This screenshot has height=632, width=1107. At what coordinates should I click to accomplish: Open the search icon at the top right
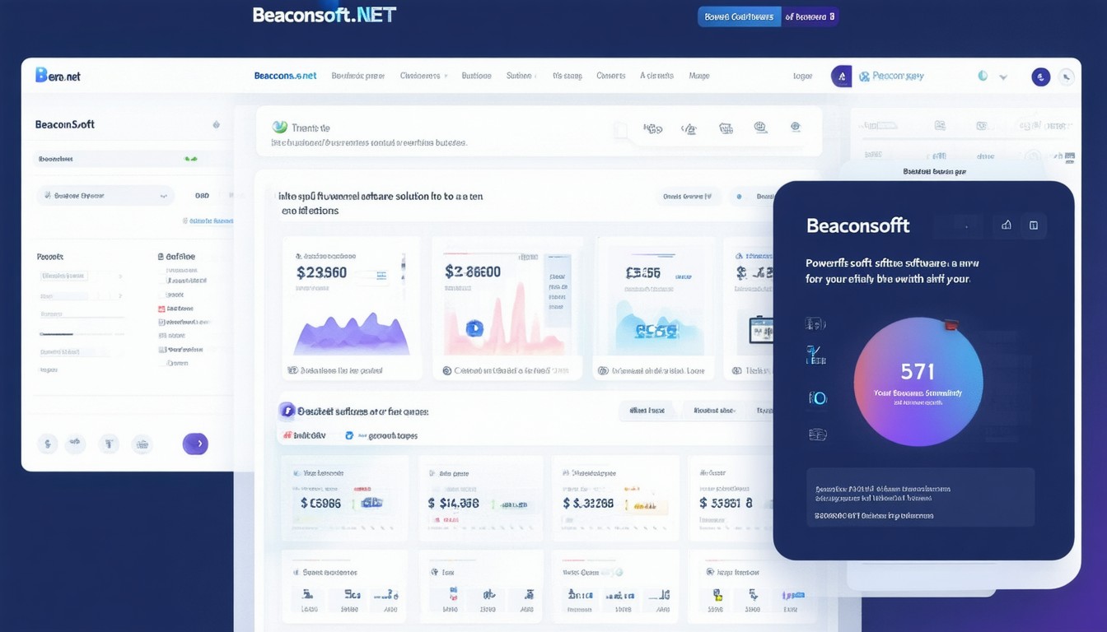point(1068,76)
